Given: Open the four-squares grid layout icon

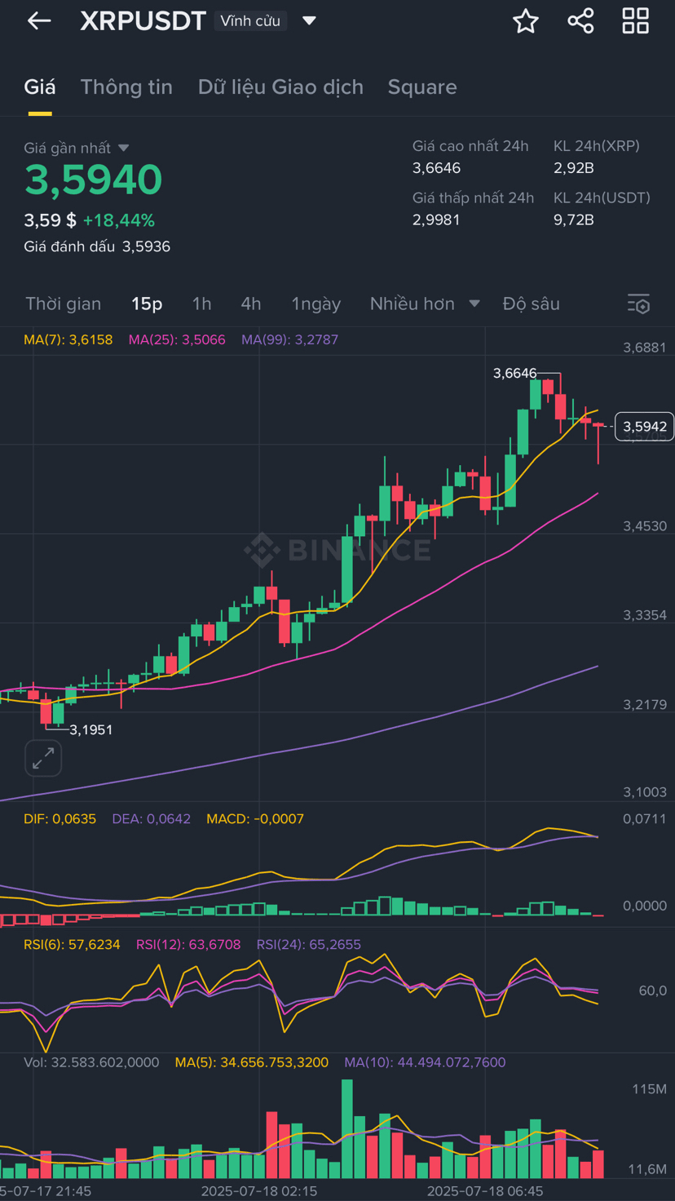Looking at the screenshot, I should (636, 21).
